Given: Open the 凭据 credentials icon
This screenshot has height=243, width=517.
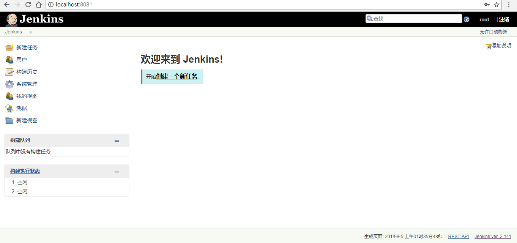Looking at the screenshot, I should point(10,108).
